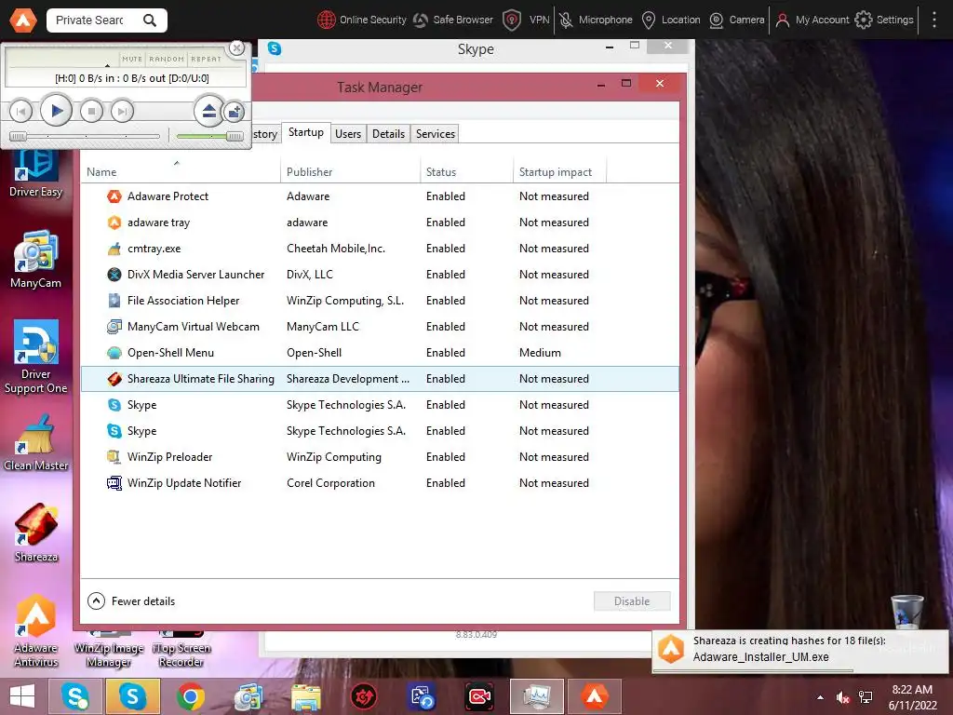
Task: Toggle REPEAT in the media player
Action: point(206,59)
